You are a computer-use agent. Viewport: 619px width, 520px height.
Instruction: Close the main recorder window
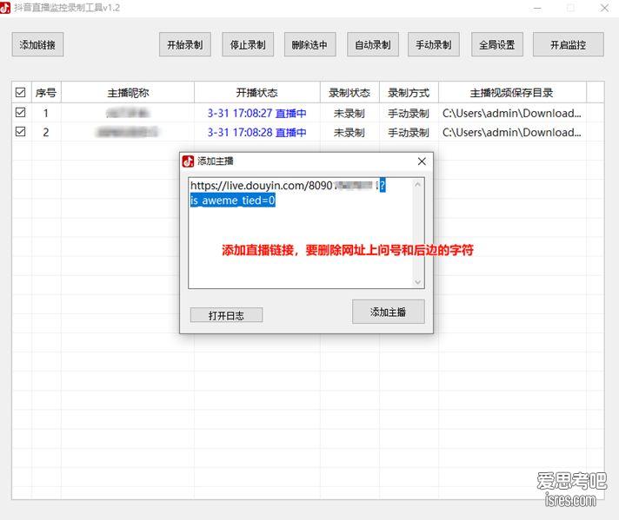tap(604, 8)
